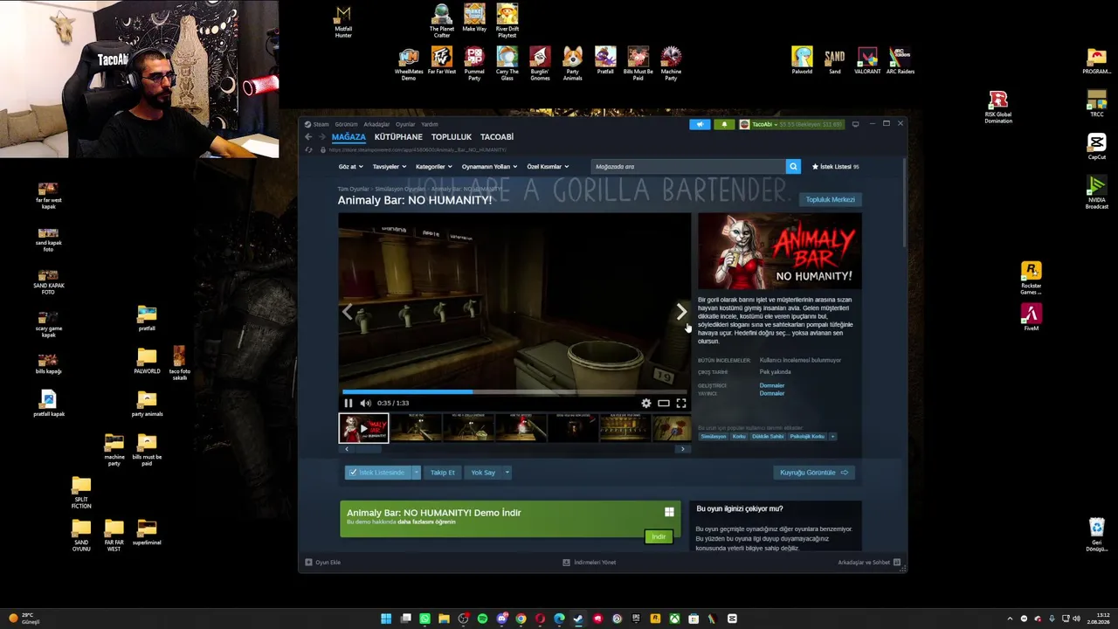Click the green İndir demo button

659,536
